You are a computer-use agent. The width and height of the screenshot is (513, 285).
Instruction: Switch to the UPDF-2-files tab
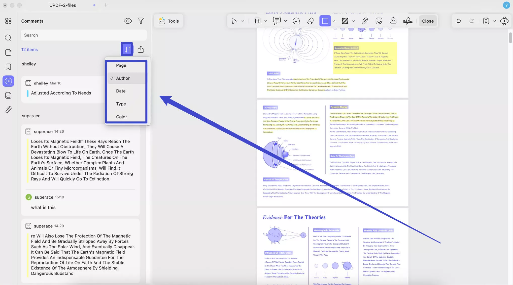click(62, 5)
